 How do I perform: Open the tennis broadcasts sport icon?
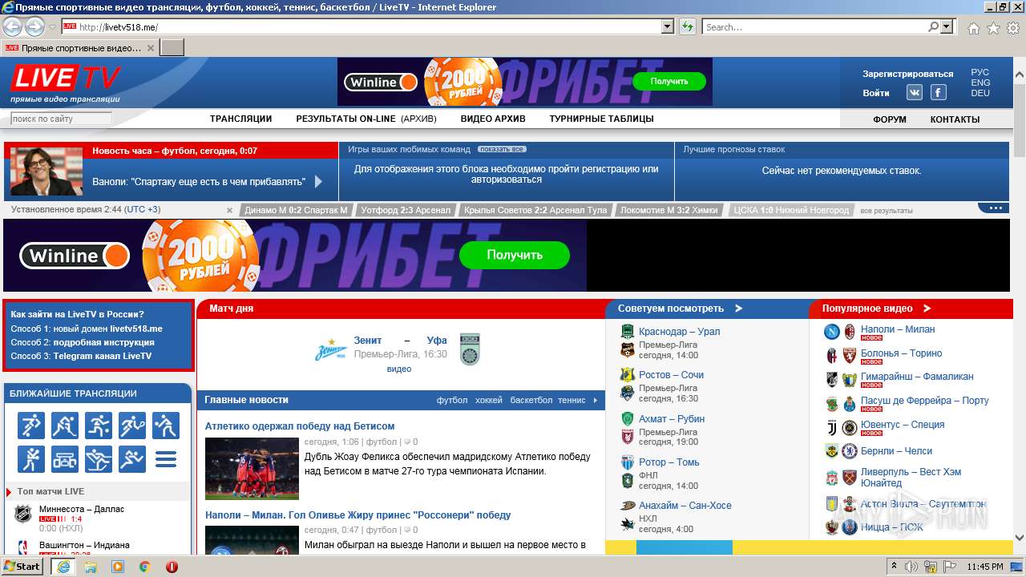[x=132, y=426]
